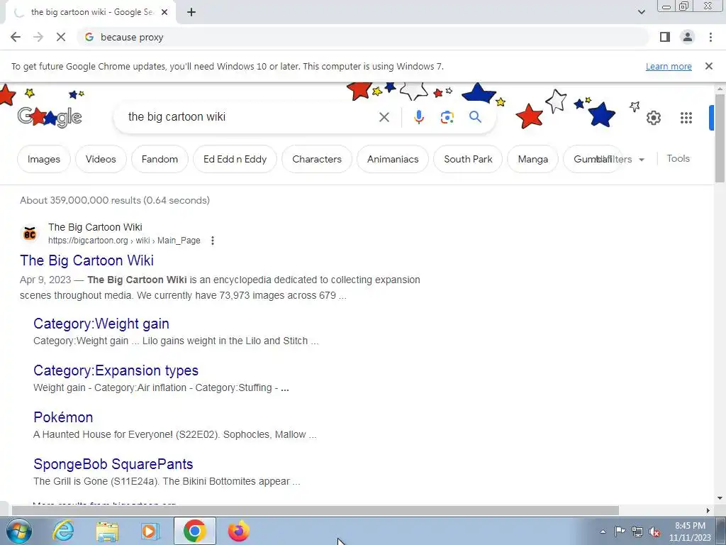
Task: Open The Big Cartoon Wiki result title
Action: [x=86, y=260]
